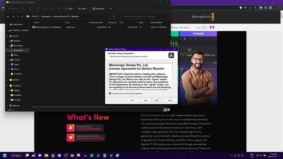Click the taskbar Search box

coord(16,155)
